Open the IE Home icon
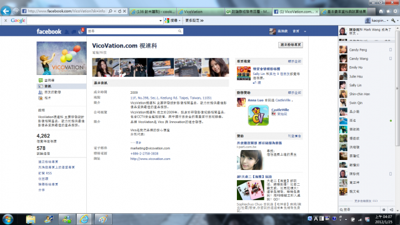 381,11
